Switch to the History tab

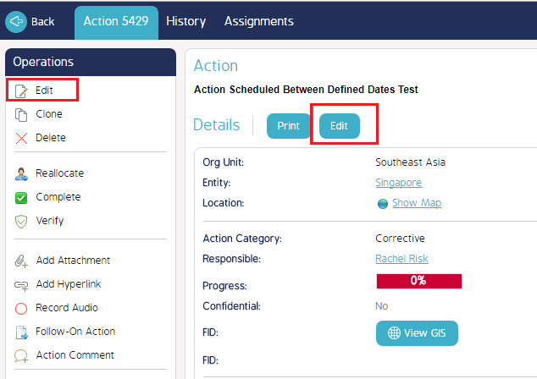pos(186,21)
